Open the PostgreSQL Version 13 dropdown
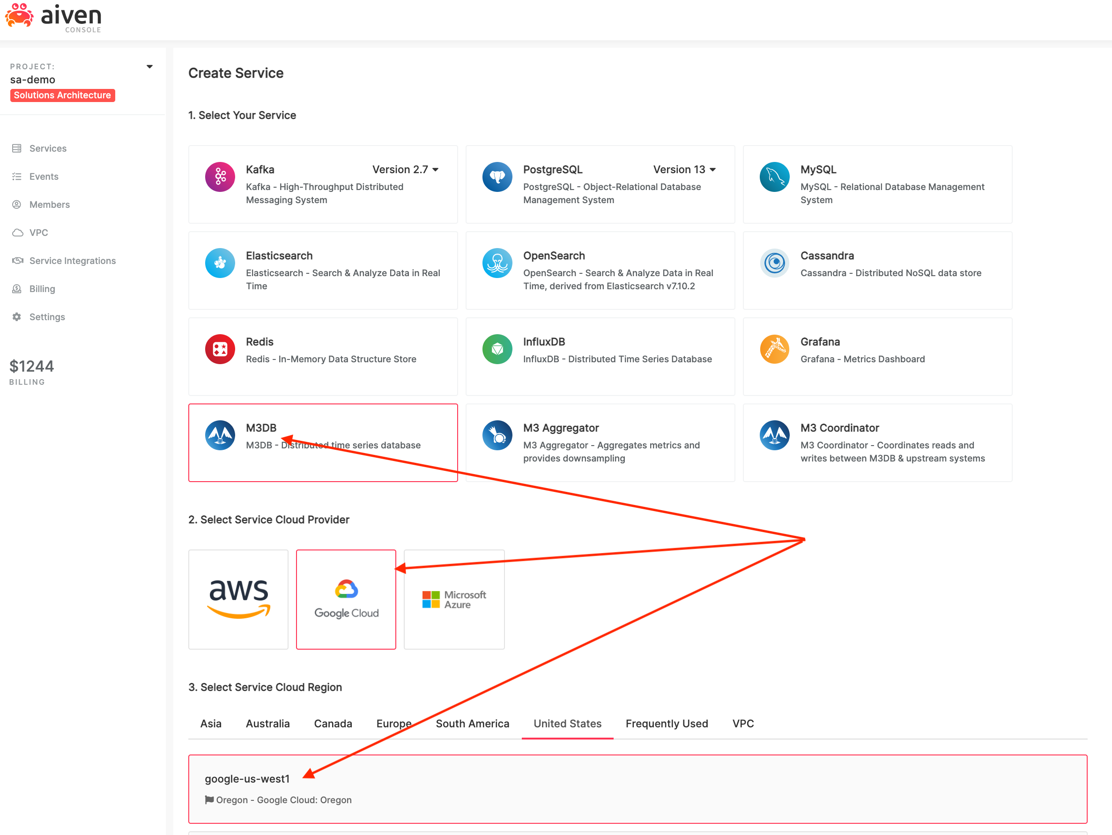The image size is (1112, 835). [684, 170]
